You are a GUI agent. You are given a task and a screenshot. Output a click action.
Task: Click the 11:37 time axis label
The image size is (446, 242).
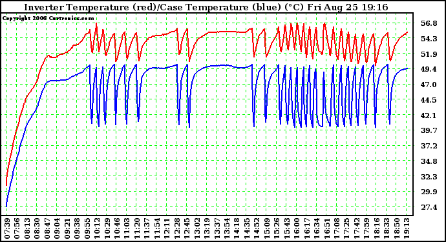click(147, 228)
